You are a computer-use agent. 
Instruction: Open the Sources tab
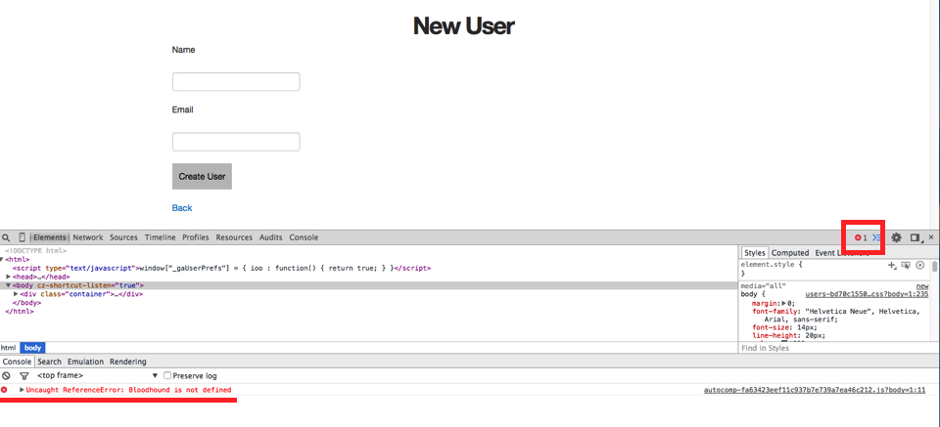point(123,237)
